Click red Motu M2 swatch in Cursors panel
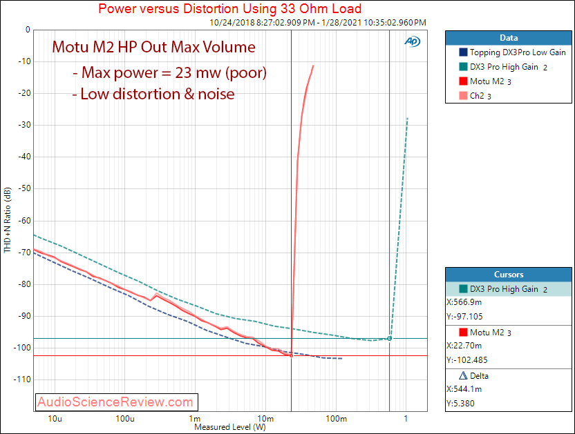575x434 pixels. [x=463, y=332]
